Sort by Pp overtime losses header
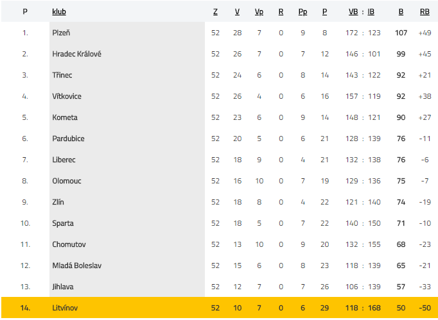The width and height of the screenshot is (438, 320). 302,12
